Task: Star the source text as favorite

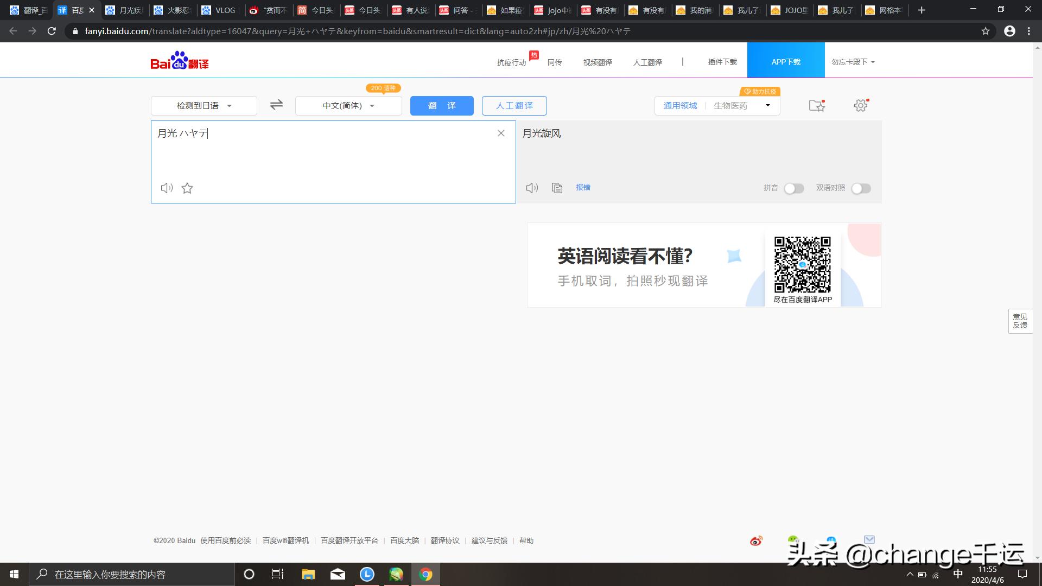Action: coord(187,188)
